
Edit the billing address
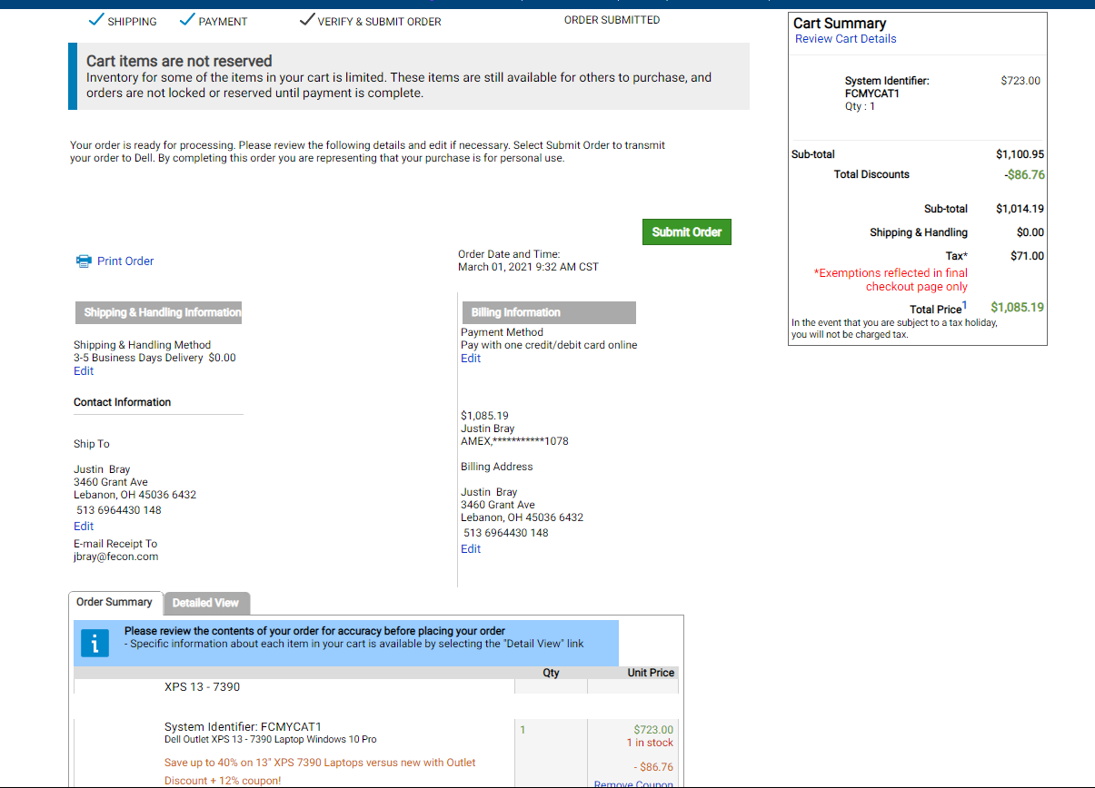tap(471, 549)
